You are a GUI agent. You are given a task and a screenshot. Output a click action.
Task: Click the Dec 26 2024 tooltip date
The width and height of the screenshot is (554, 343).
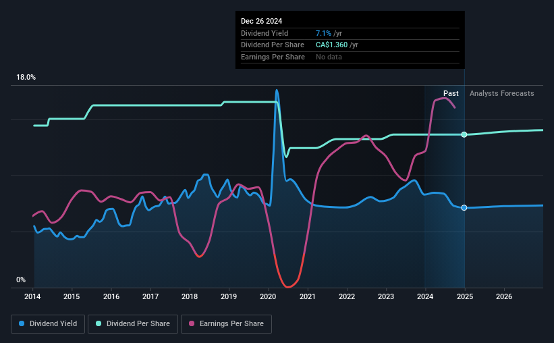point(261,21)
